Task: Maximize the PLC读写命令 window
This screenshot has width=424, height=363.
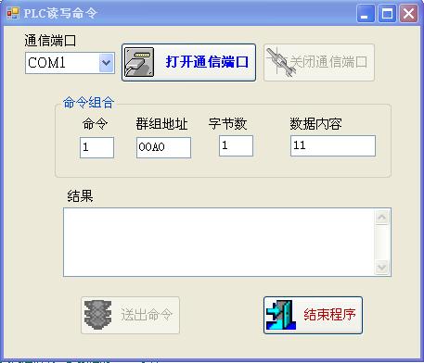Action: point(387,13)
